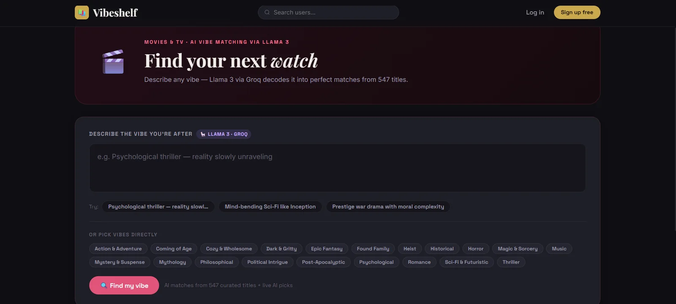676x304 pixels.
Task: Try the Psychological thriller suggestion chip
Action: [158, 207]
